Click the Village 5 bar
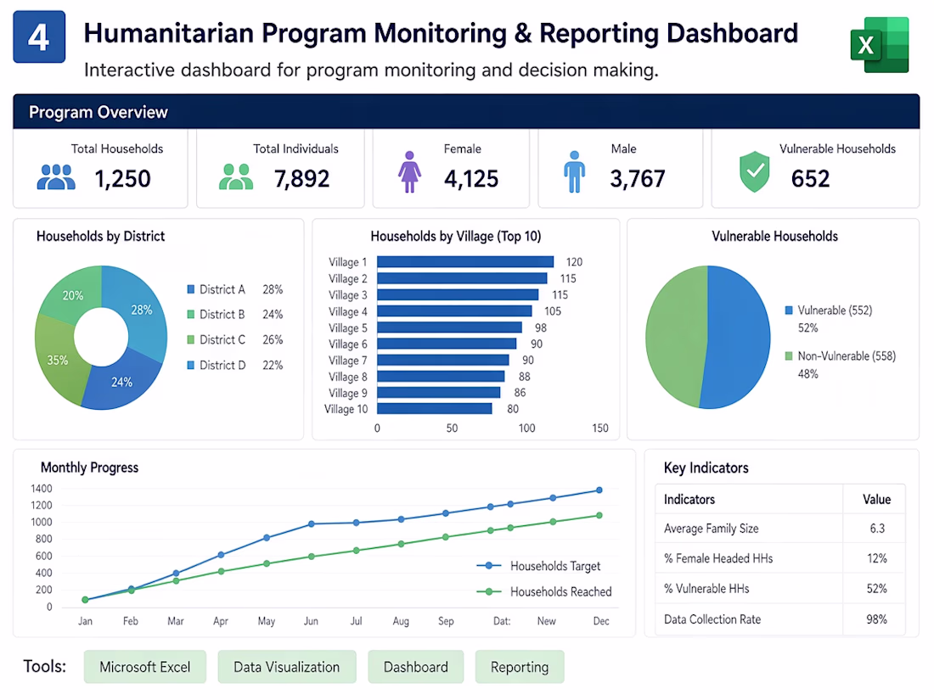Viewport: 934px width, 700px height. pyautogui.click(x=449, y=328)
